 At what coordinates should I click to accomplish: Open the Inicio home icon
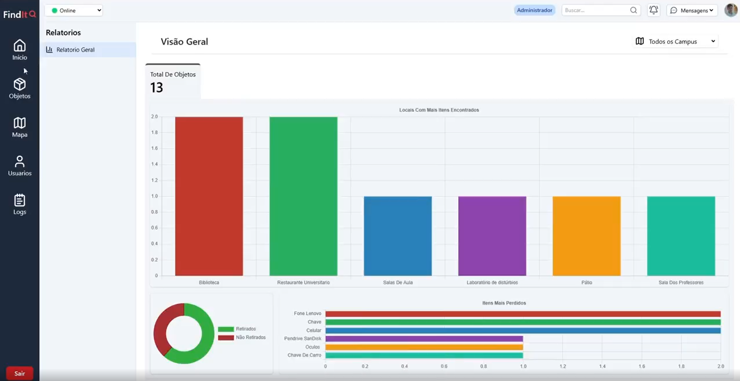[x=20, y=46]
